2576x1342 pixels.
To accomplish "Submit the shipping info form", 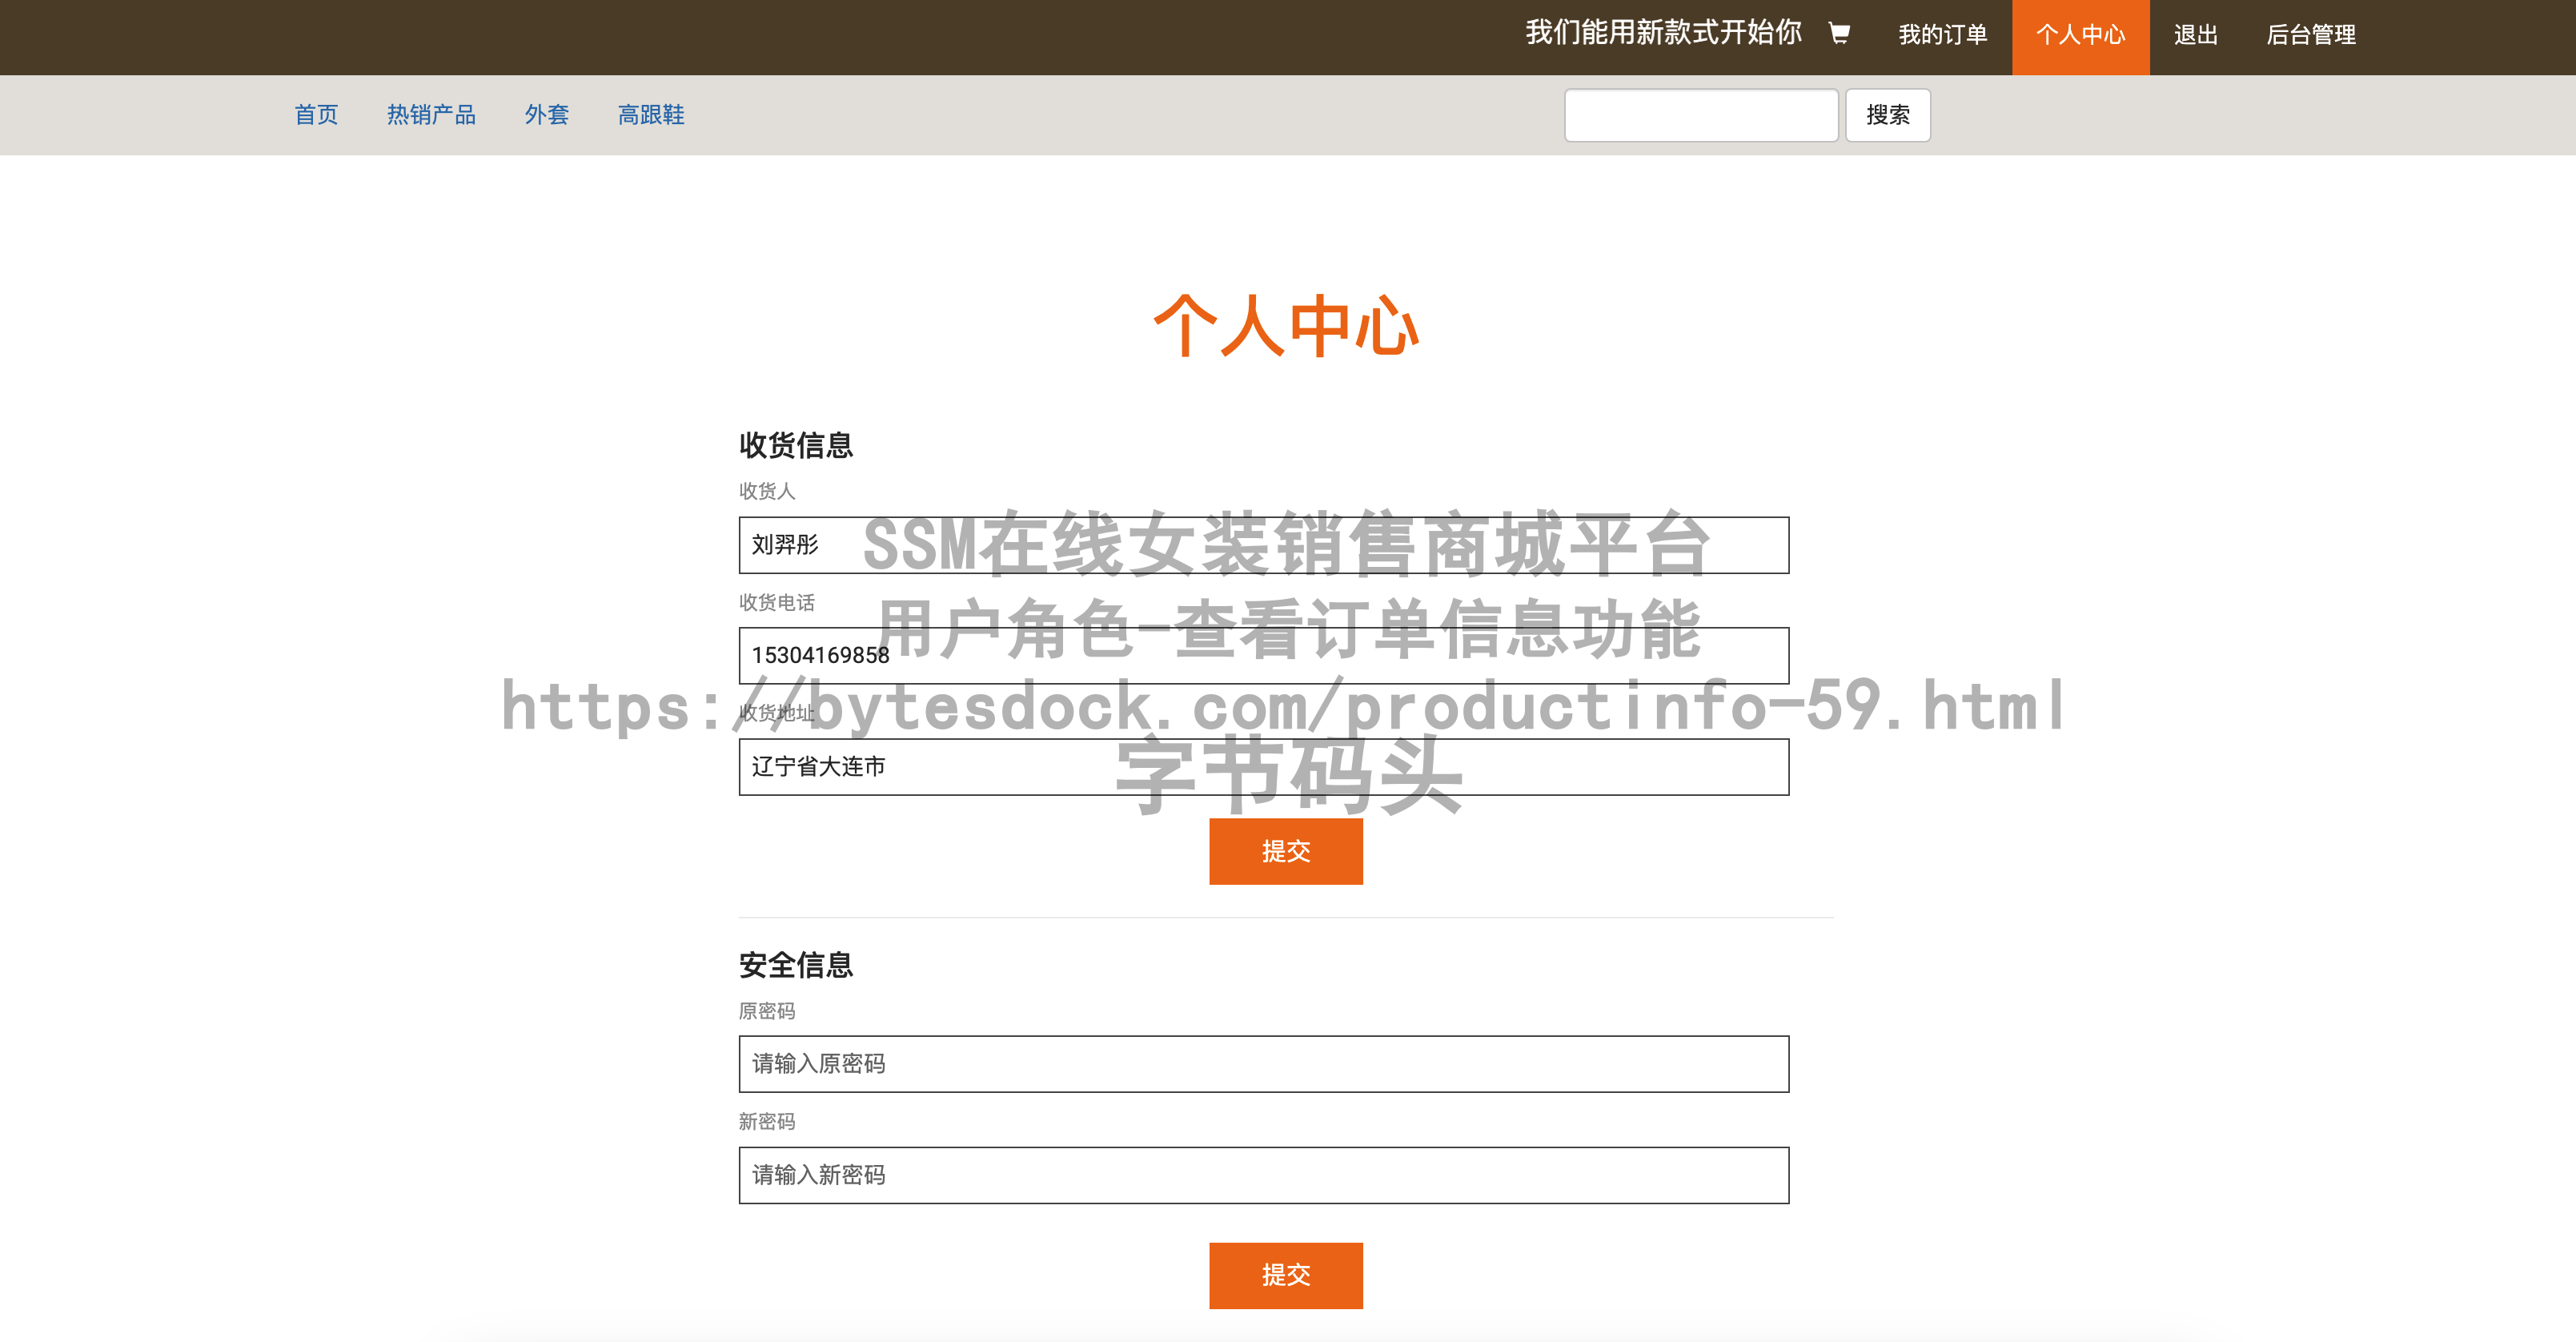I will pos(1285,851).
